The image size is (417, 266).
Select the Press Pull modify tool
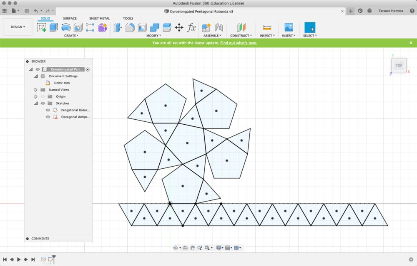[117, 27]
